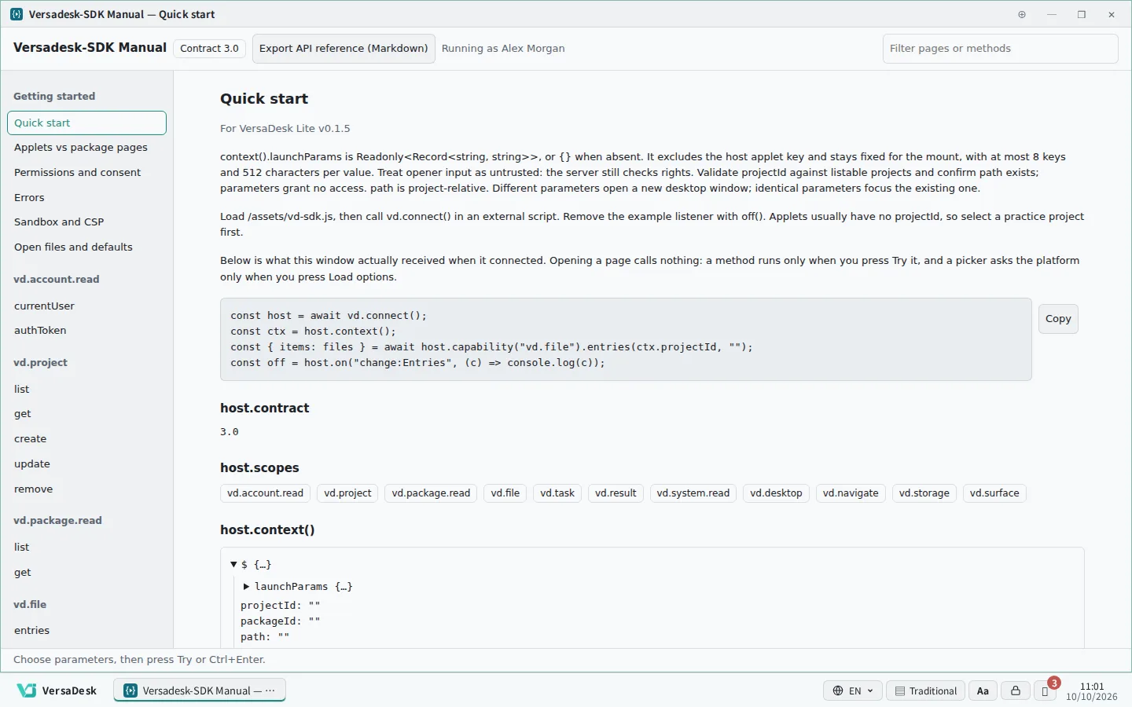Image resolution: width=1132 pixels, height=707 pixels.
Task: Click the vd.navigate scope chip
Action: (851, 493)
